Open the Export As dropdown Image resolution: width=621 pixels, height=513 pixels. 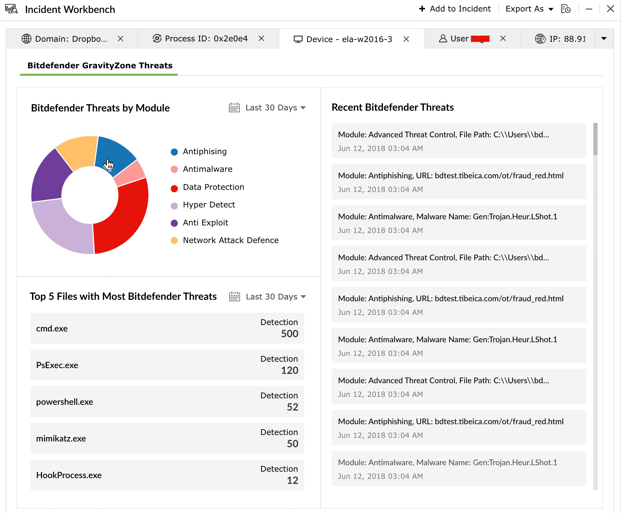click(x=529, y=9)
